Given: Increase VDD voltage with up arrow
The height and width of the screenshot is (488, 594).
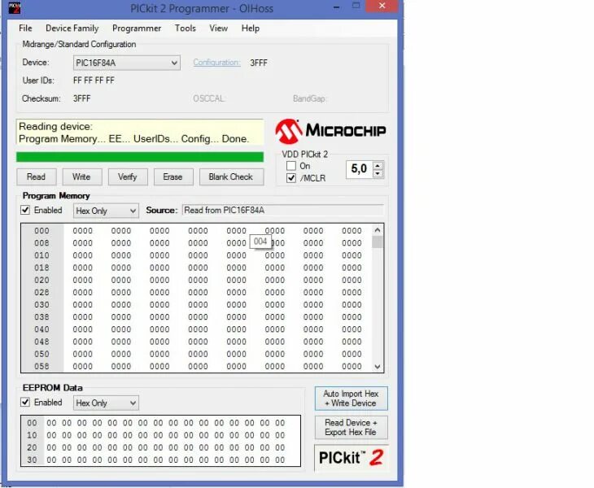Looking at the screenshot, I should pyautogui.click(x=378, y=166).
